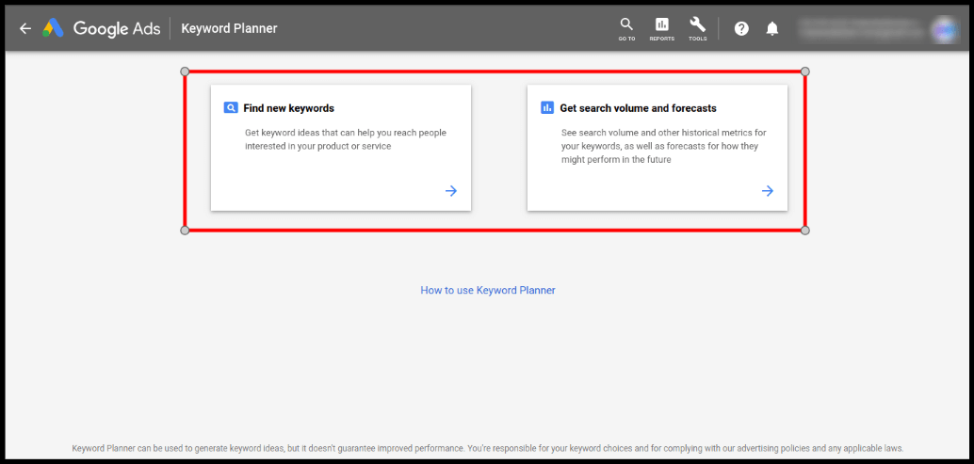
Task: Click the text 'Get keyword ideas that can help you reach people'
Action: 346,133
